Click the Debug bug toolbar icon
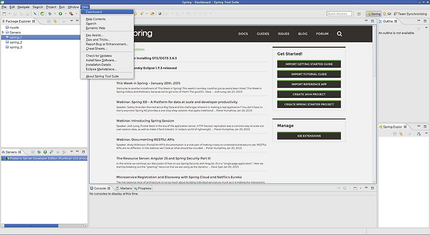This screenshot has width=430, height=235. pyautogui.click(x=50, y=14)
